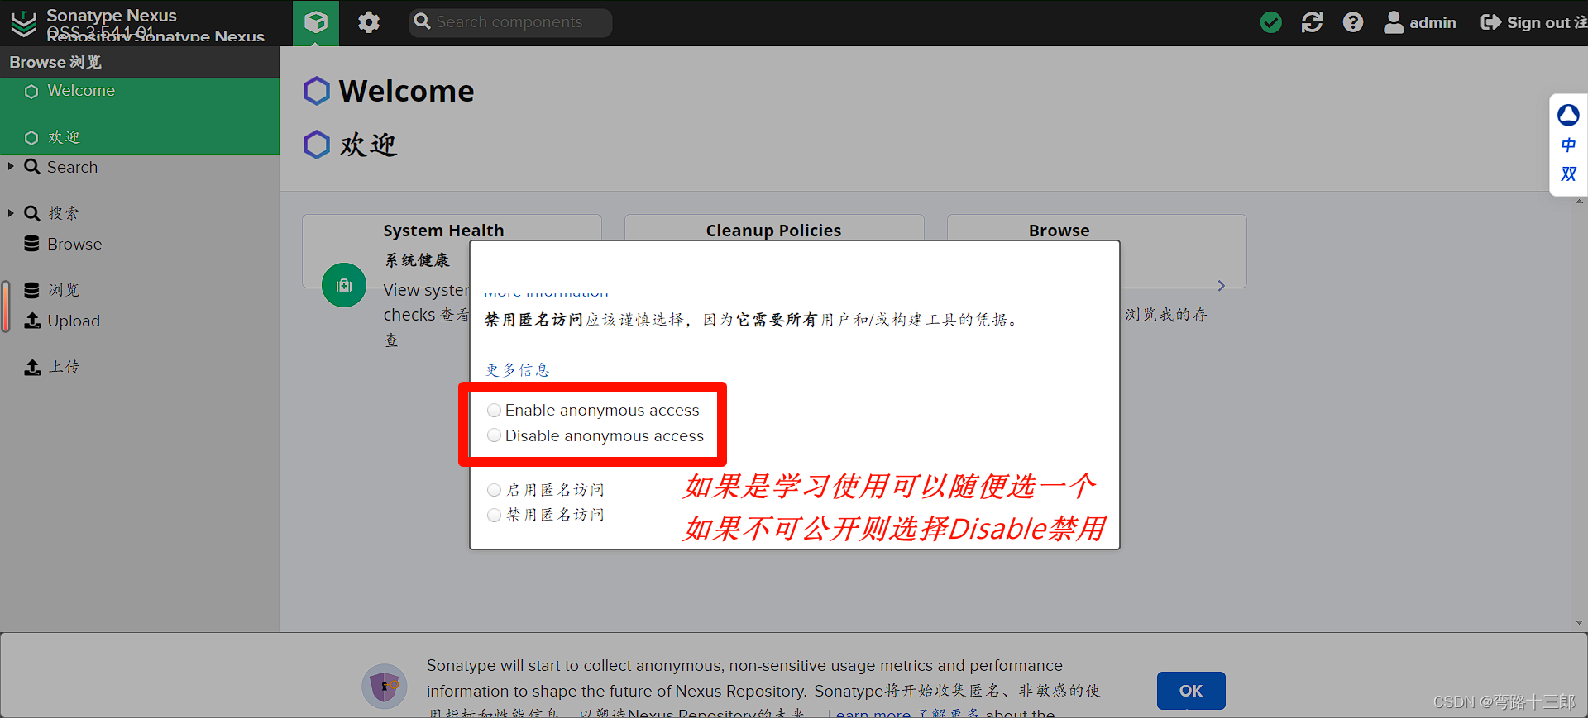The image size is (1588, 718).
Task: Select Disable anonymous access radio button
Action: click(494, 435)
